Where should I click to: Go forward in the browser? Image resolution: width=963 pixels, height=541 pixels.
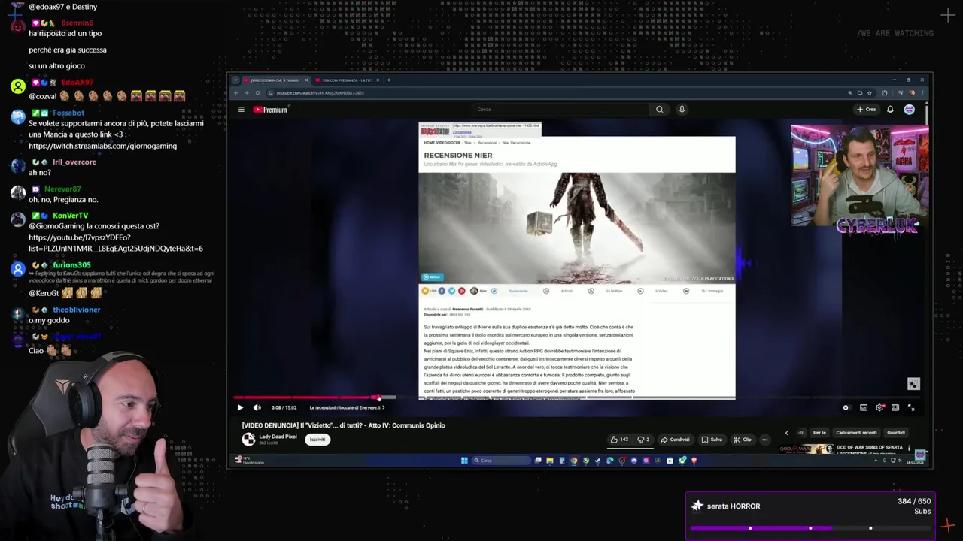(x=247, y=93)
